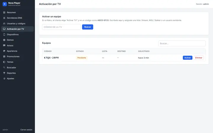This screenshot has height=133, width=213.
Task: Select Temas in the sidebar
Action: (17, 62)
